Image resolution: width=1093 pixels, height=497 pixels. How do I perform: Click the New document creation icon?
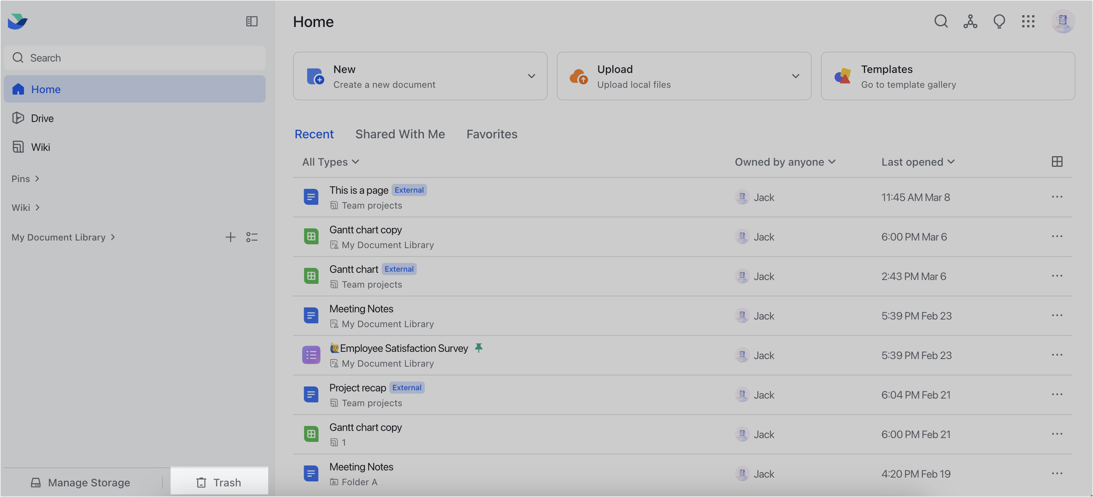coord(314,75)
